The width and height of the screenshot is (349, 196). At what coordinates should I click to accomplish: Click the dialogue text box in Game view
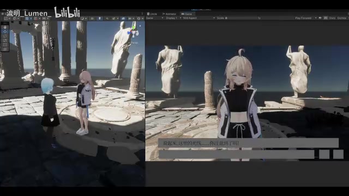point(249,143)
